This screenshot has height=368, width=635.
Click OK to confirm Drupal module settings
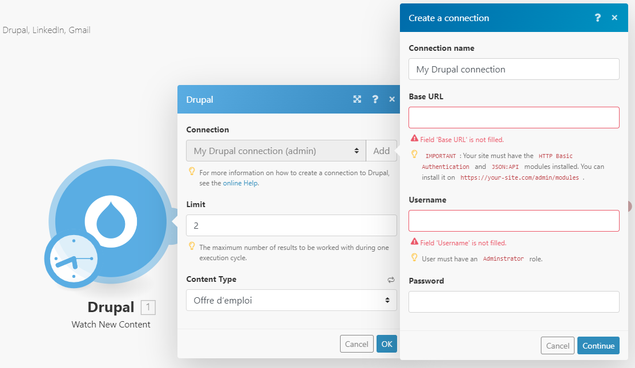386,343
